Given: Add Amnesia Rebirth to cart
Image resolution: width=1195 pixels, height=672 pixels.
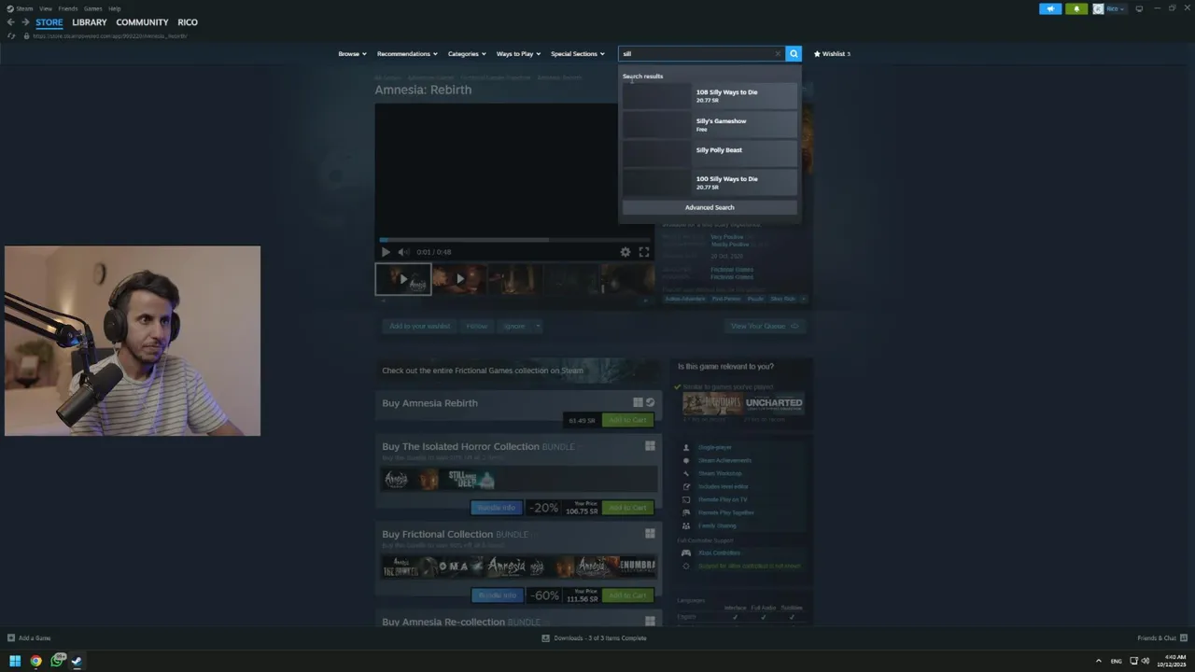Looking at the screenshot, I should [x=626, y=420].
